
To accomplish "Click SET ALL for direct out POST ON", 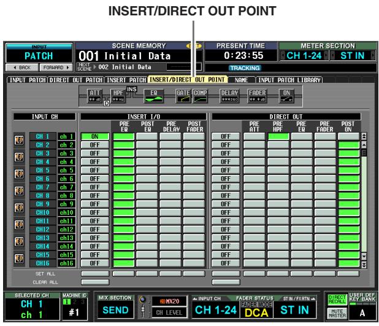I will 348,274.
